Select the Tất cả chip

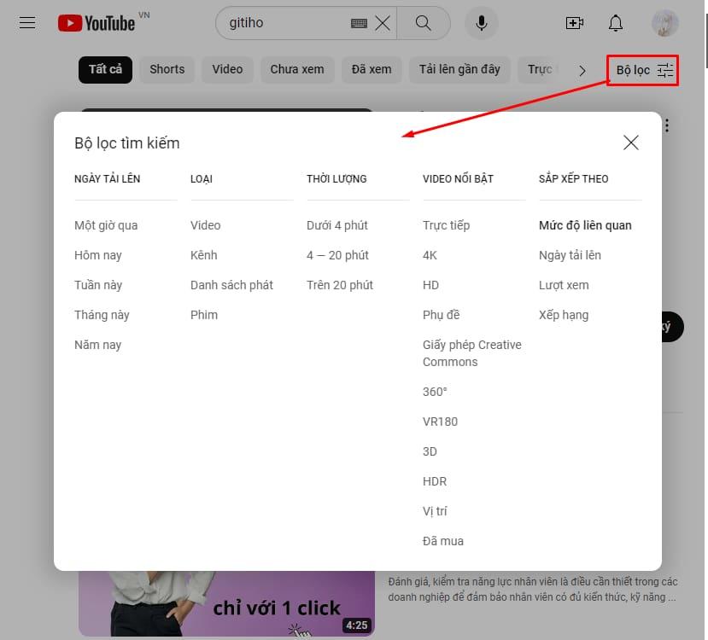[105, 69]
